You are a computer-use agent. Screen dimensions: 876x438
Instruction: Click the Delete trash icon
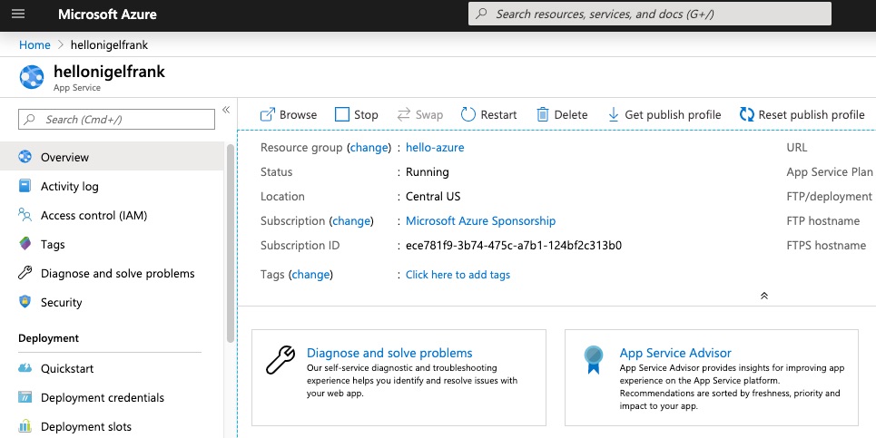(x=543, y=114)
